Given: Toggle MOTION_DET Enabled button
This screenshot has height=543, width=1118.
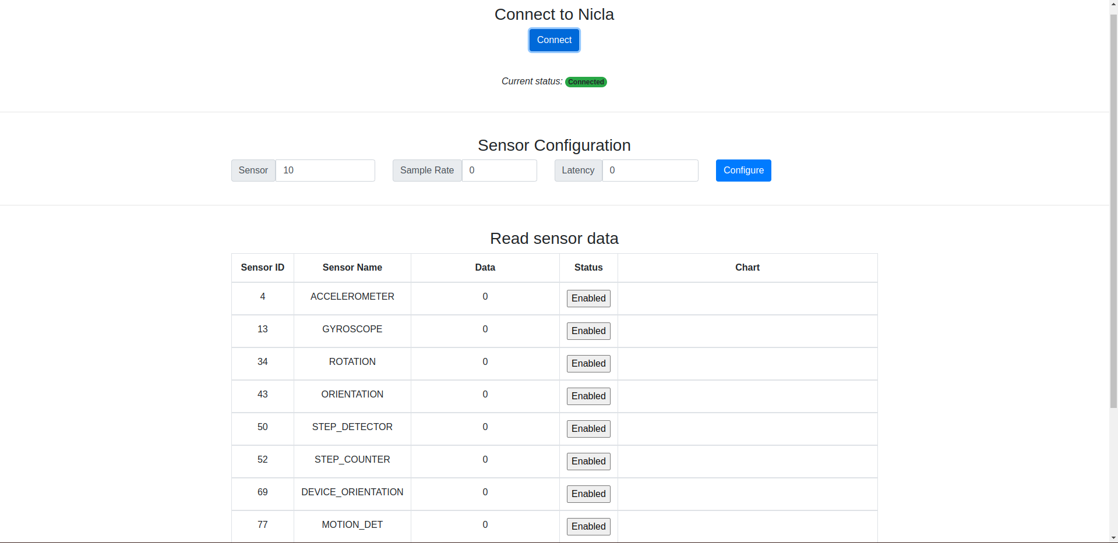Looking at the screenshot, I should (588, 527).
